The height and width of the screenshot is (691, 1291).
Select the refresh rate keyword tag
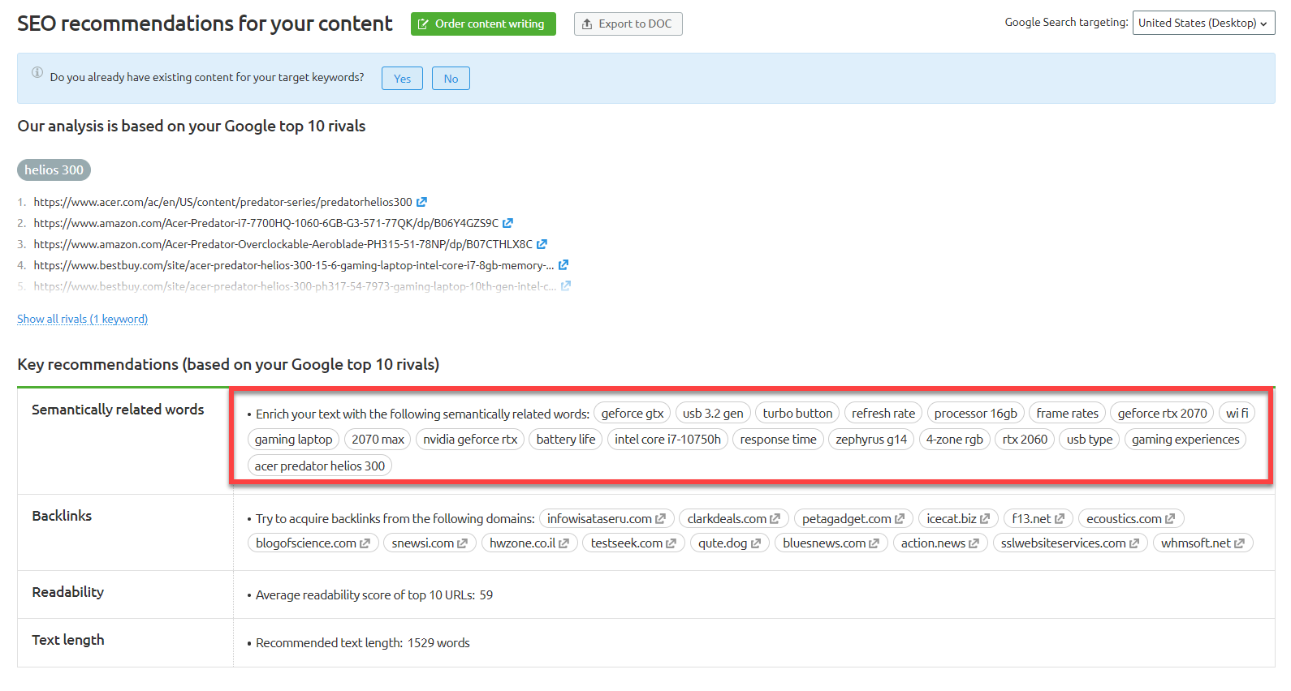click(x=883, y=414)
